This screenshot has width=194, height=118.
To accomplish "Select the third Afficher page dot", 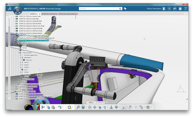I will pos(100,102).
